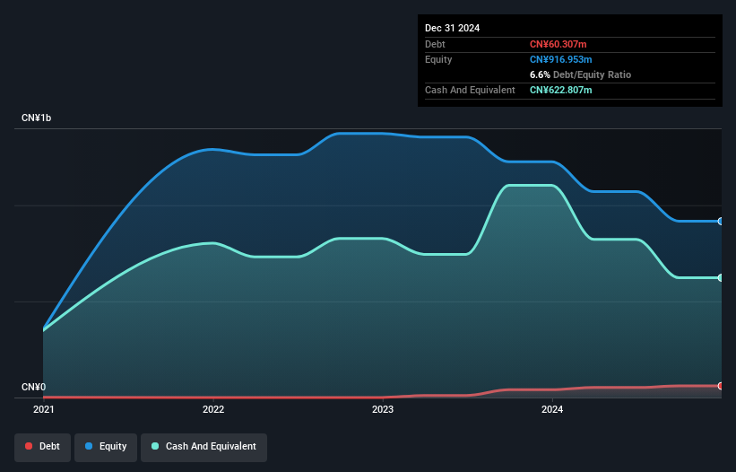The height and width of the screenshot is (472, 736).
Task: Click the Dec 31 2024 tooltip date
Action: [452, 28]
